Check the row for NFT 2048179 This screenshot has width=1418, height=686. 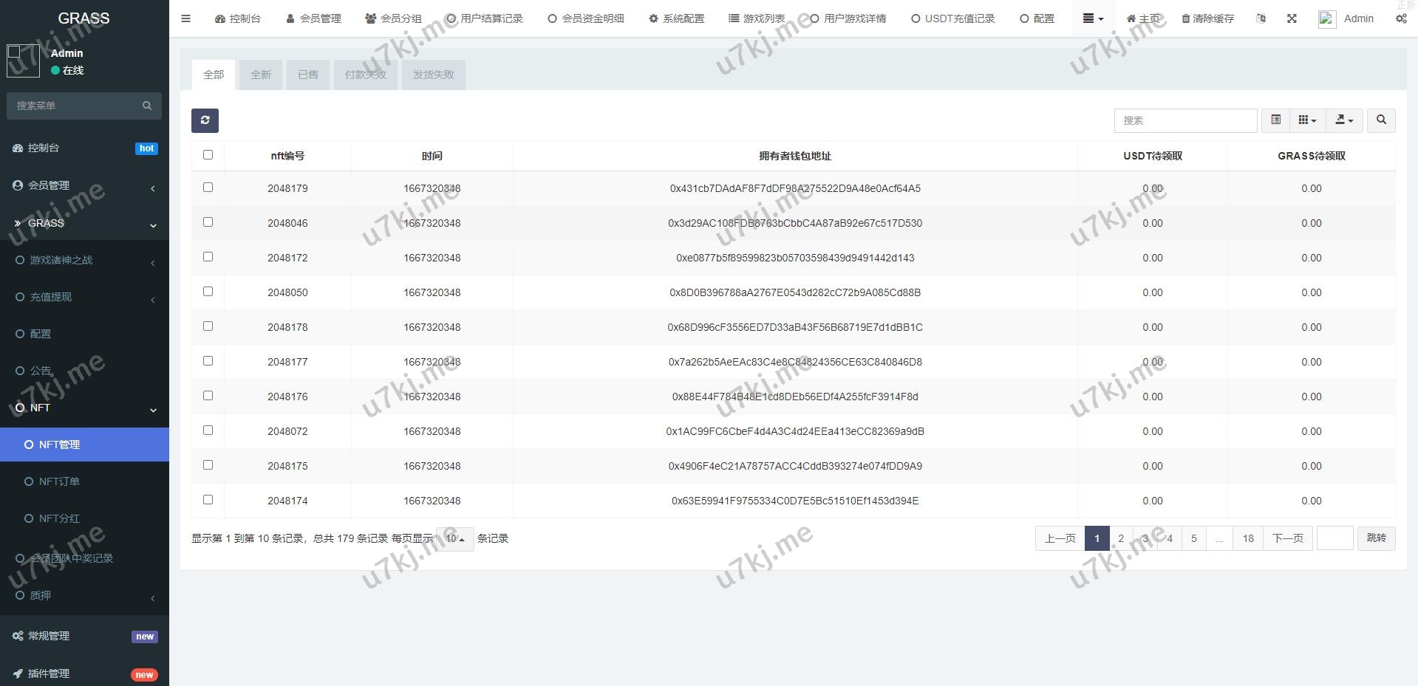[x=208, y=188]
